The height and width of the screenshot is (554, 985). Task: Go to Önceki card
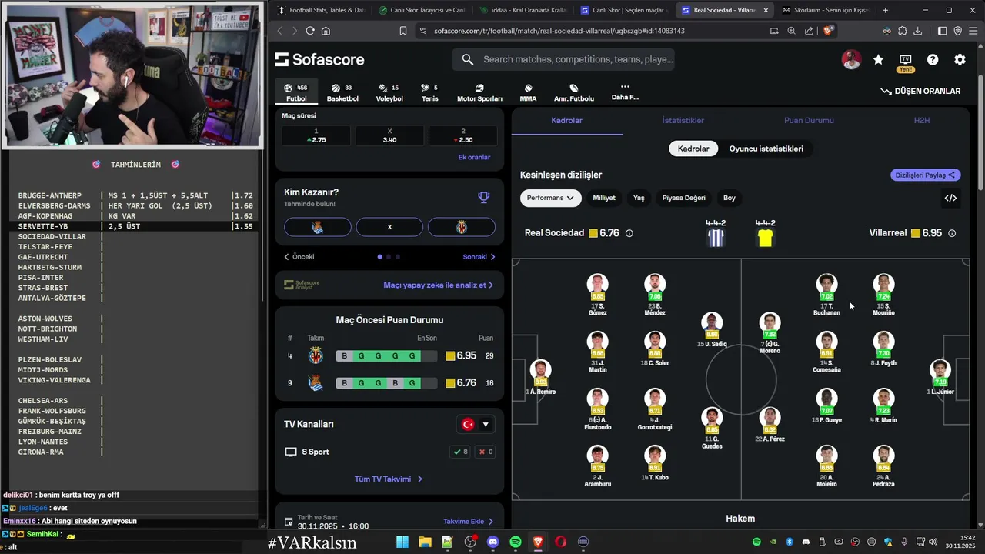300,257
